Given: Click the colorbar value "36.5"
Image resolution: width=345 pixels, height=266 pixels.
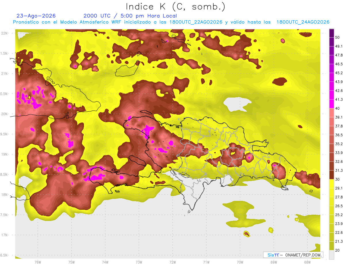Looking at the screenshot, I should [x=339, y=135].
